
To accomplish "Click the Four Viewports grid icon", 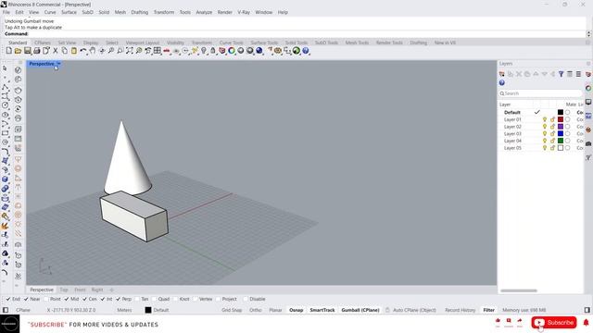I will point(158,51).
